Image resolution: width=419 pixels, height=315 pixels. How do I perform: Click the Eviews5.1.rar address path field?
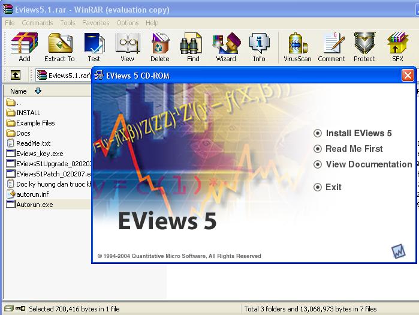[64, 75]
